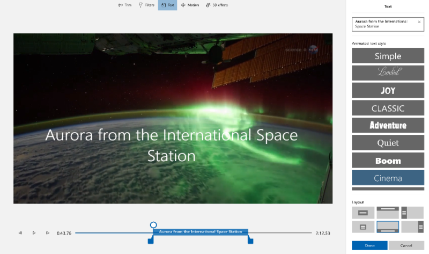Open the Motion tool
This screenshot has width=429, height=254.
click(x=190, y=5)
